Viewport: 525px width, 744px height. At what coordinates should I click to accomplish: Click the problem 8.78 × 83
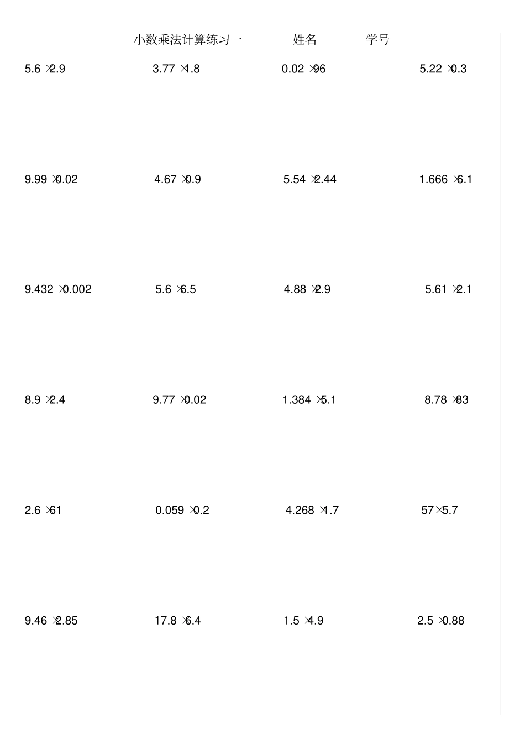pyautogui.click(x=446, y=400)
